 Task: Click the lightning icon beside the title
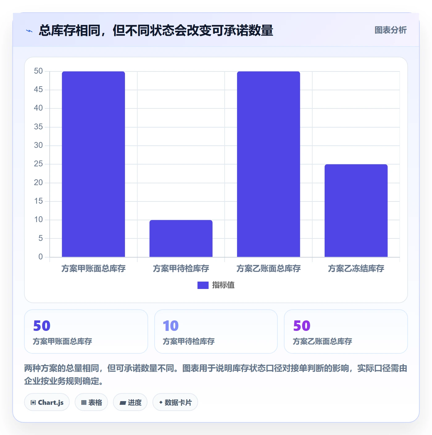click(x=29, y=31)
